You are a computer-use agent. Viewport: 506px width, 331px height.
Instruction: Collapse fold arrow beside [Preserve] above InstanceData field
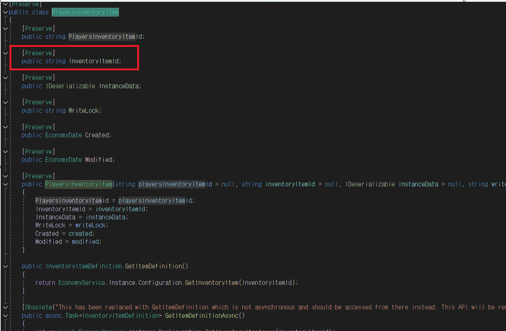(x=5, y=78)
